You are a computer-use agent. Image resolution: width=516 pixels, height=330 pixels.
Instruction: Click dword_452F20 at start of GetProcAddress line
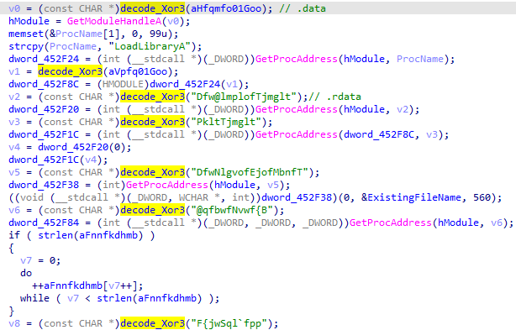(x=44, y=109)
